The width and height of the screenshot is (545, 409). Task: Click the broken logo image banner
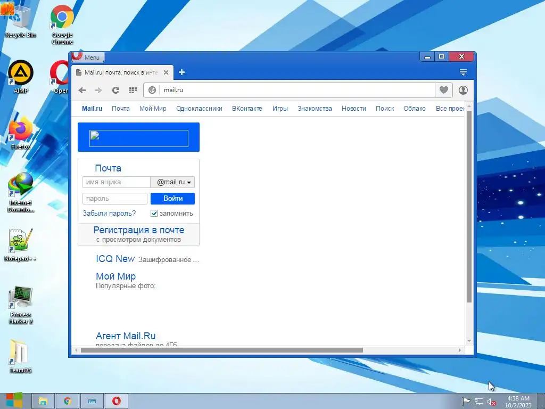pyautogui.click(x=139, y=138)
